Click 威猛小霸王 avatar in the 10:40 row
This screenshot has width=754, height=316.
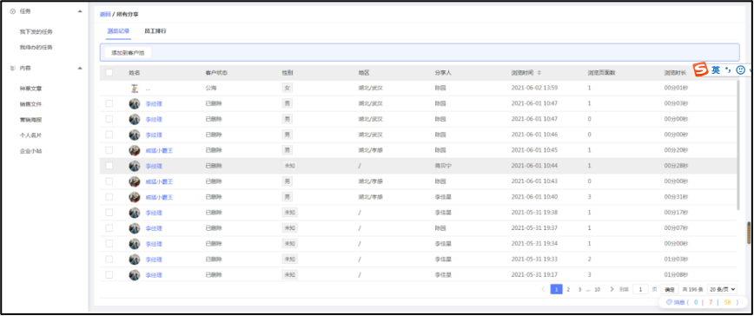[x=135, y=197]
